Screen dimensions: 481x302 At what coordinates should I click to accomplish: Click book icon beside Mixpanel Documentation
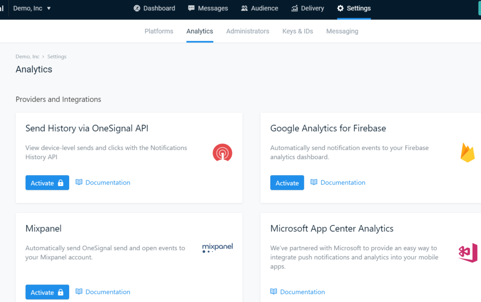point(79,292)
